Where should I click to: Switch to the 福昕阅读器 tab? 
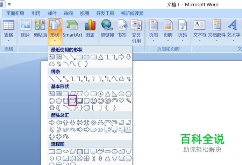(x=132, y=14)
